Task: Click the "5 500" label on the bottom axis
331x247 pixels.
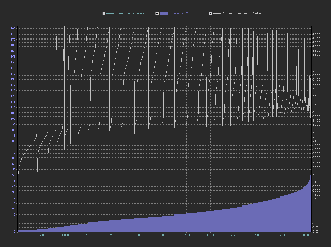Action: tap(283, 235)
